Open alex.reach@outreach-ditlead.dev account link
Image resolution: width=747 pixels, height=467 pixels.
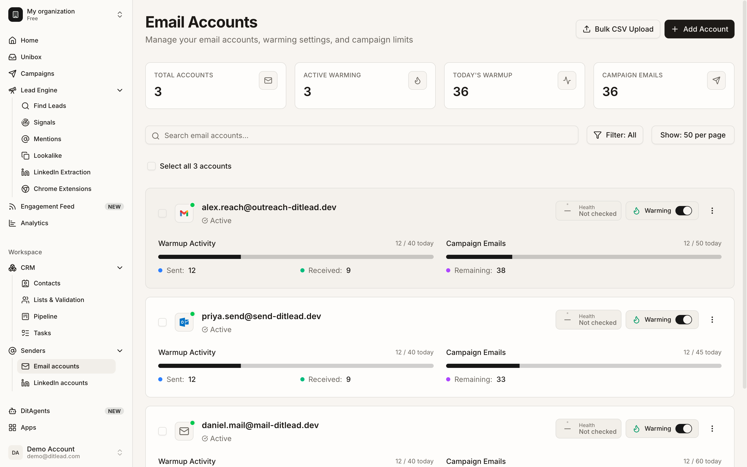tap(269, 207)
